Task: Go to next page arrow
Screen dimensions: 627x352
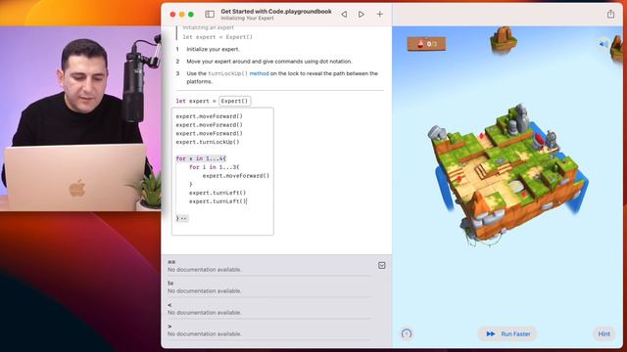Action: click(362, 15)
